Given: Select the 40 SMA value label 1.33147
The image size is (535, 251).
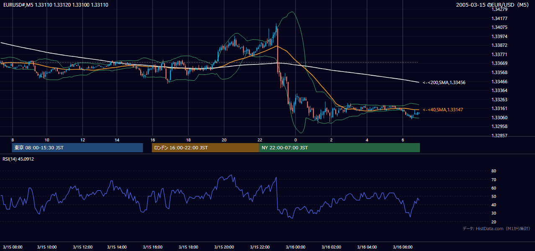Looking at the screenshot, I should click(x=443, y=110).
